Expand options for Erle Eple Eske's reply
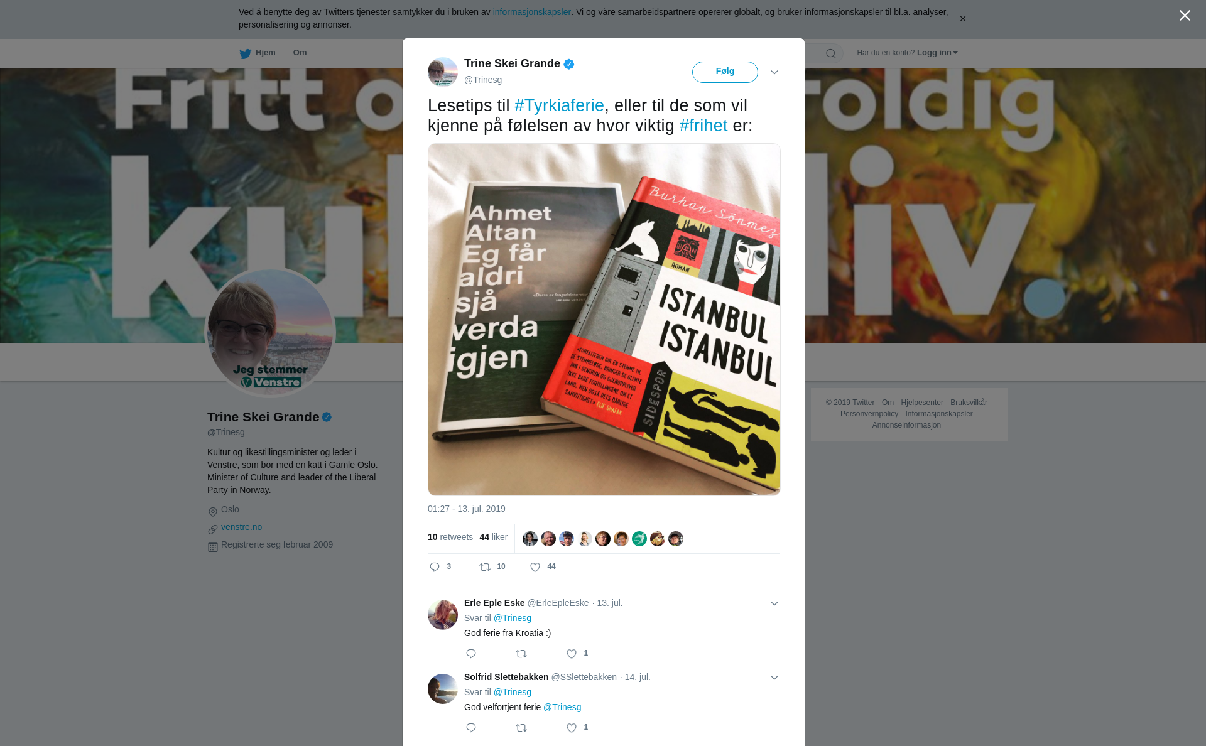 tap(774, 603)
